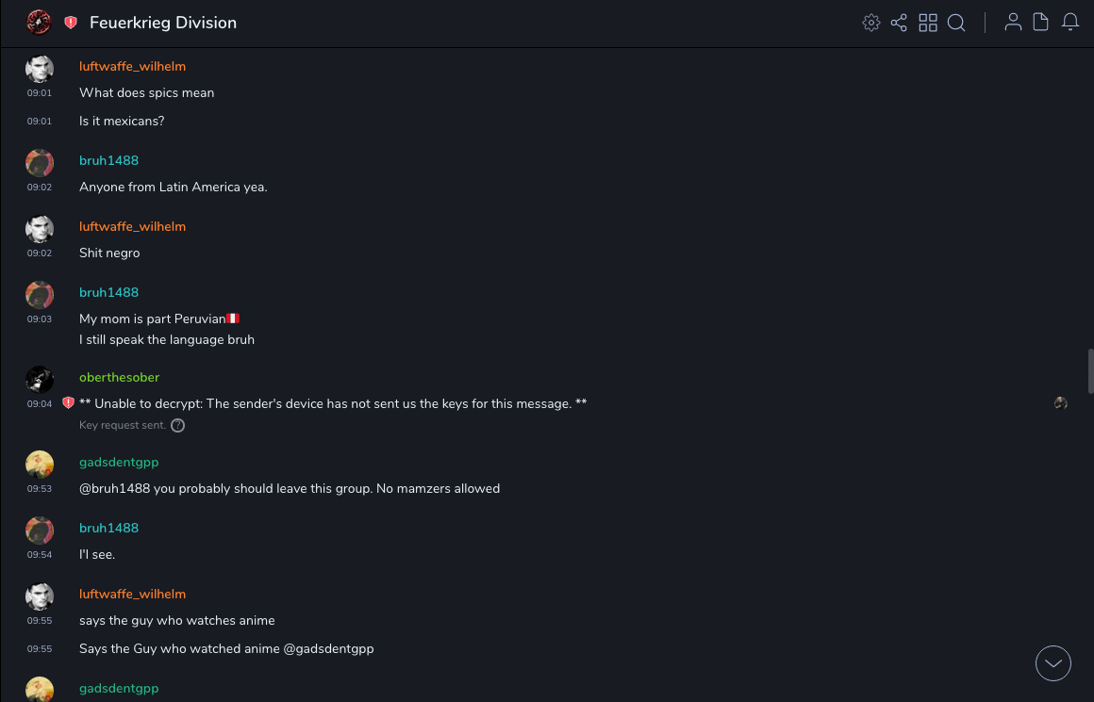Click the red shield on the undecryptable message
Image resolution: width=1094 pixels, height=702 pixels.
pos(68,403)
